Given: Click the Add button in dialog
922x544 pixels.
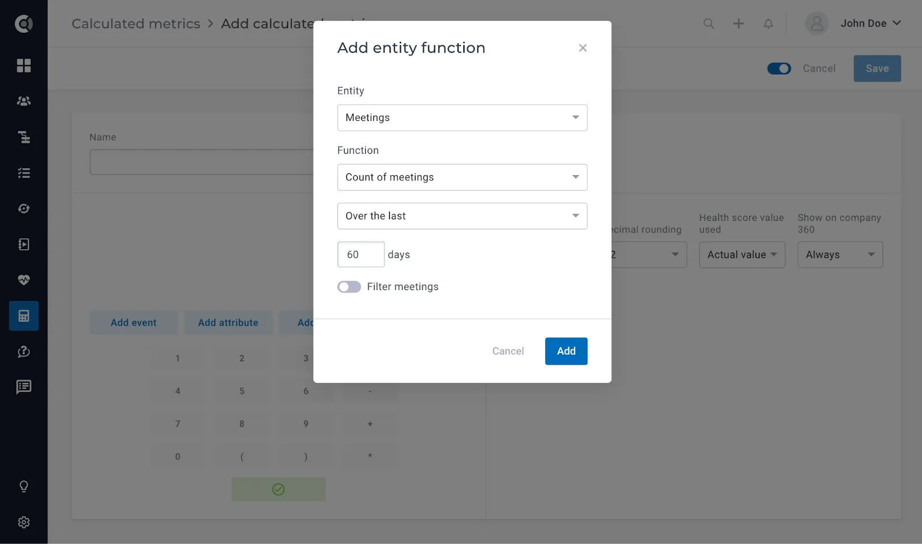Looking at the screenshot, I should tap(566, 351).
